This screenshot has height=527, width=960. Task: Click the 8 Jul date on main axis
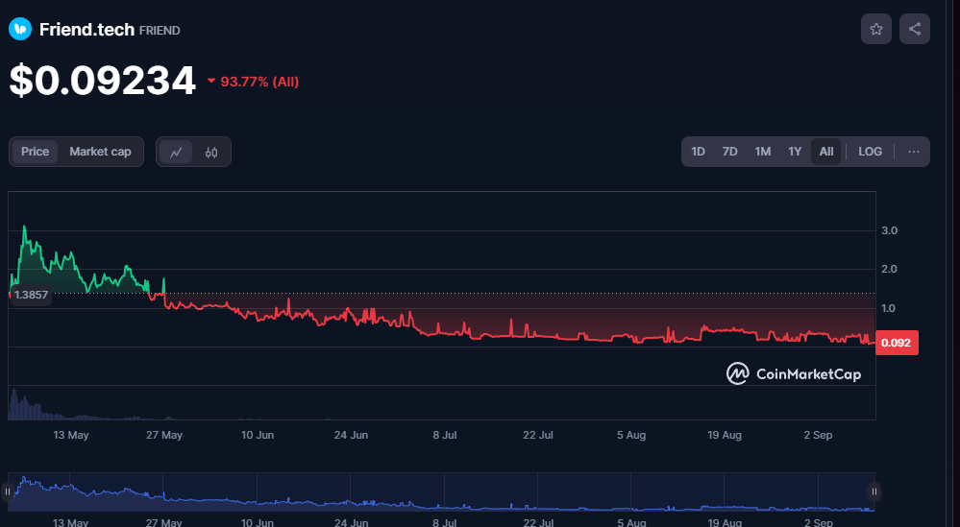pyautogui.click(x=445, y=435)
